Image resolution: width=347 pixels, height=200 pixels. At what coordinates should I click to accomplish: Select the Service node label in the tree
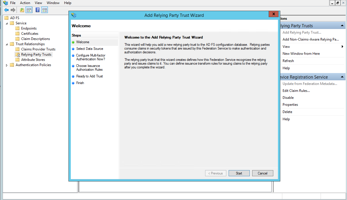[x=21, y=23]
